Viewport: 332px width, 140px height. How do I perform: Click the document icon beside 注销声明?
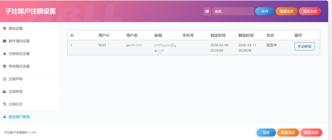4,79
